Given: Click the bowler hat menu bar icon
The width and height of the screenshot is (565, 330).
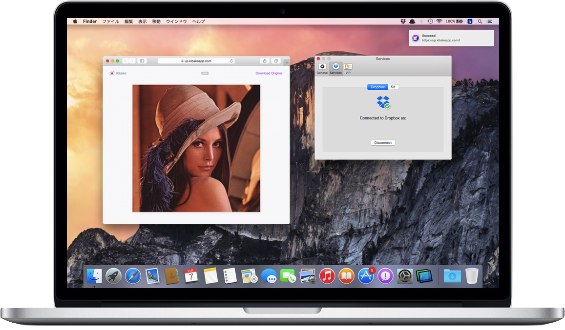Looking at the screenshot, I should coord(412,21).
